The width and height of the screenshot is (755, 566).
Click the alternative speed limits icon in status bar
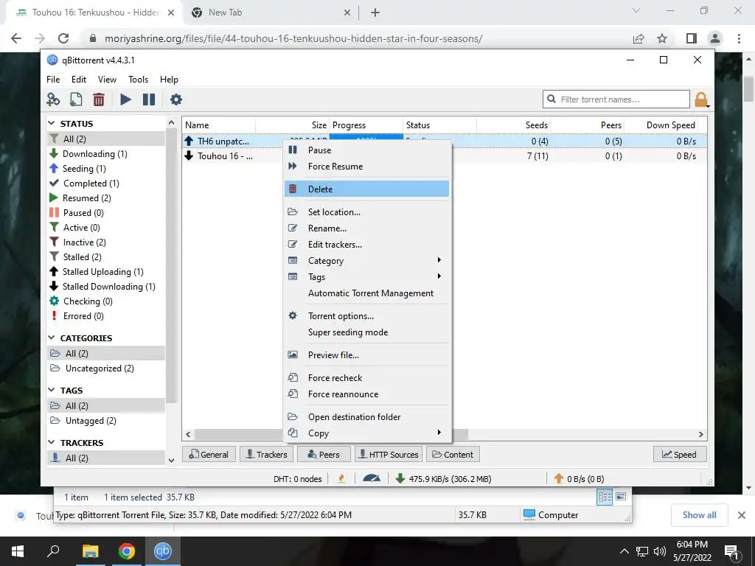coord(372,478)
